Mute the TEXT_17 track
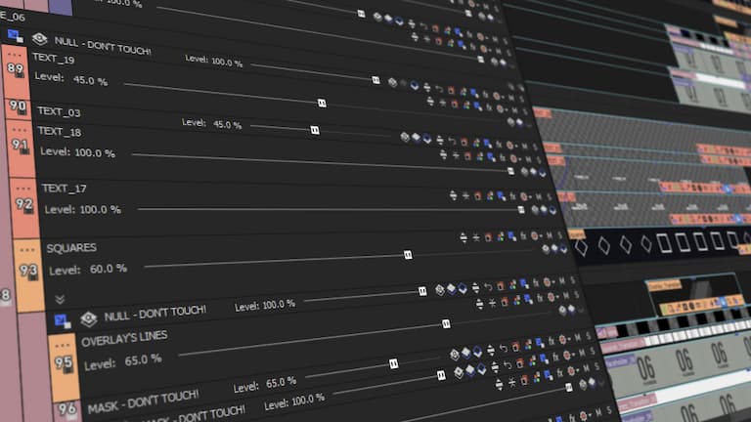Viewport: 751px width, 422px height. click(x=539, y=196)
